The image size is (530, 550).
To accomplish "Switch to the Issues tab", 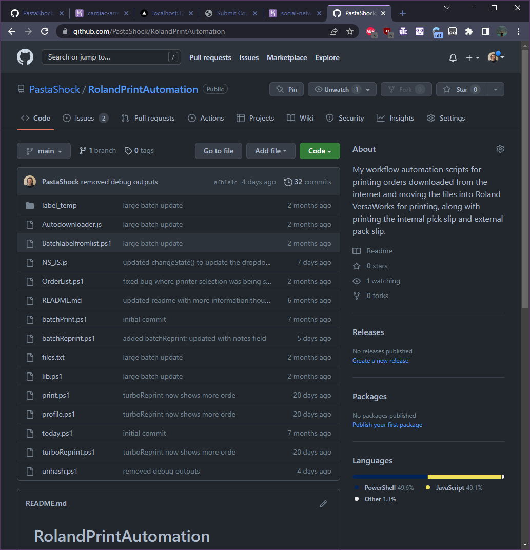I will point(85,118).
